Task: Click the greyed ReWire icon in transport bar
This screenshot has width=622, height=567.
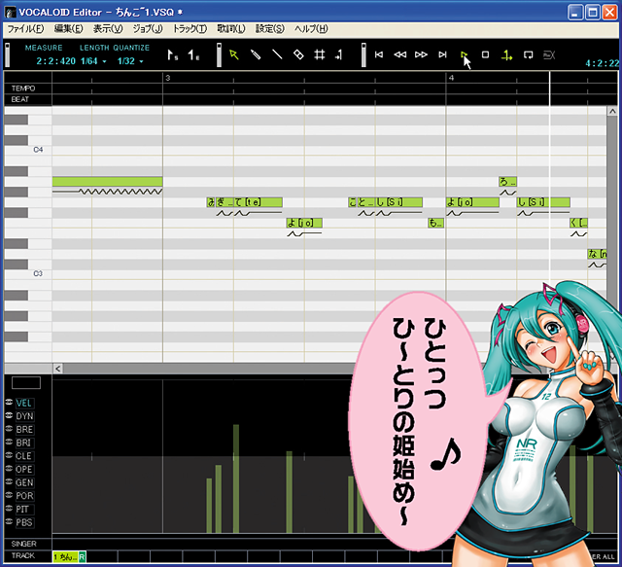Action: (x=549, y=55)
